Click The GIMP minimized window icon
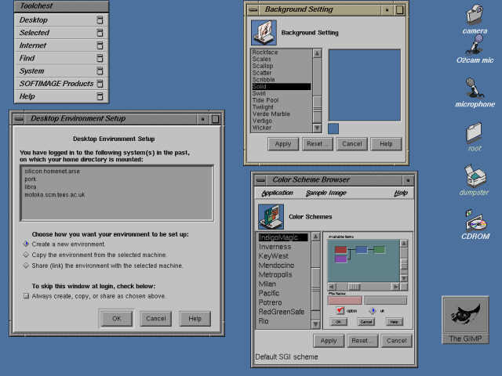The height and width of the screenshot is (376, 502). [x=465, y=316]
